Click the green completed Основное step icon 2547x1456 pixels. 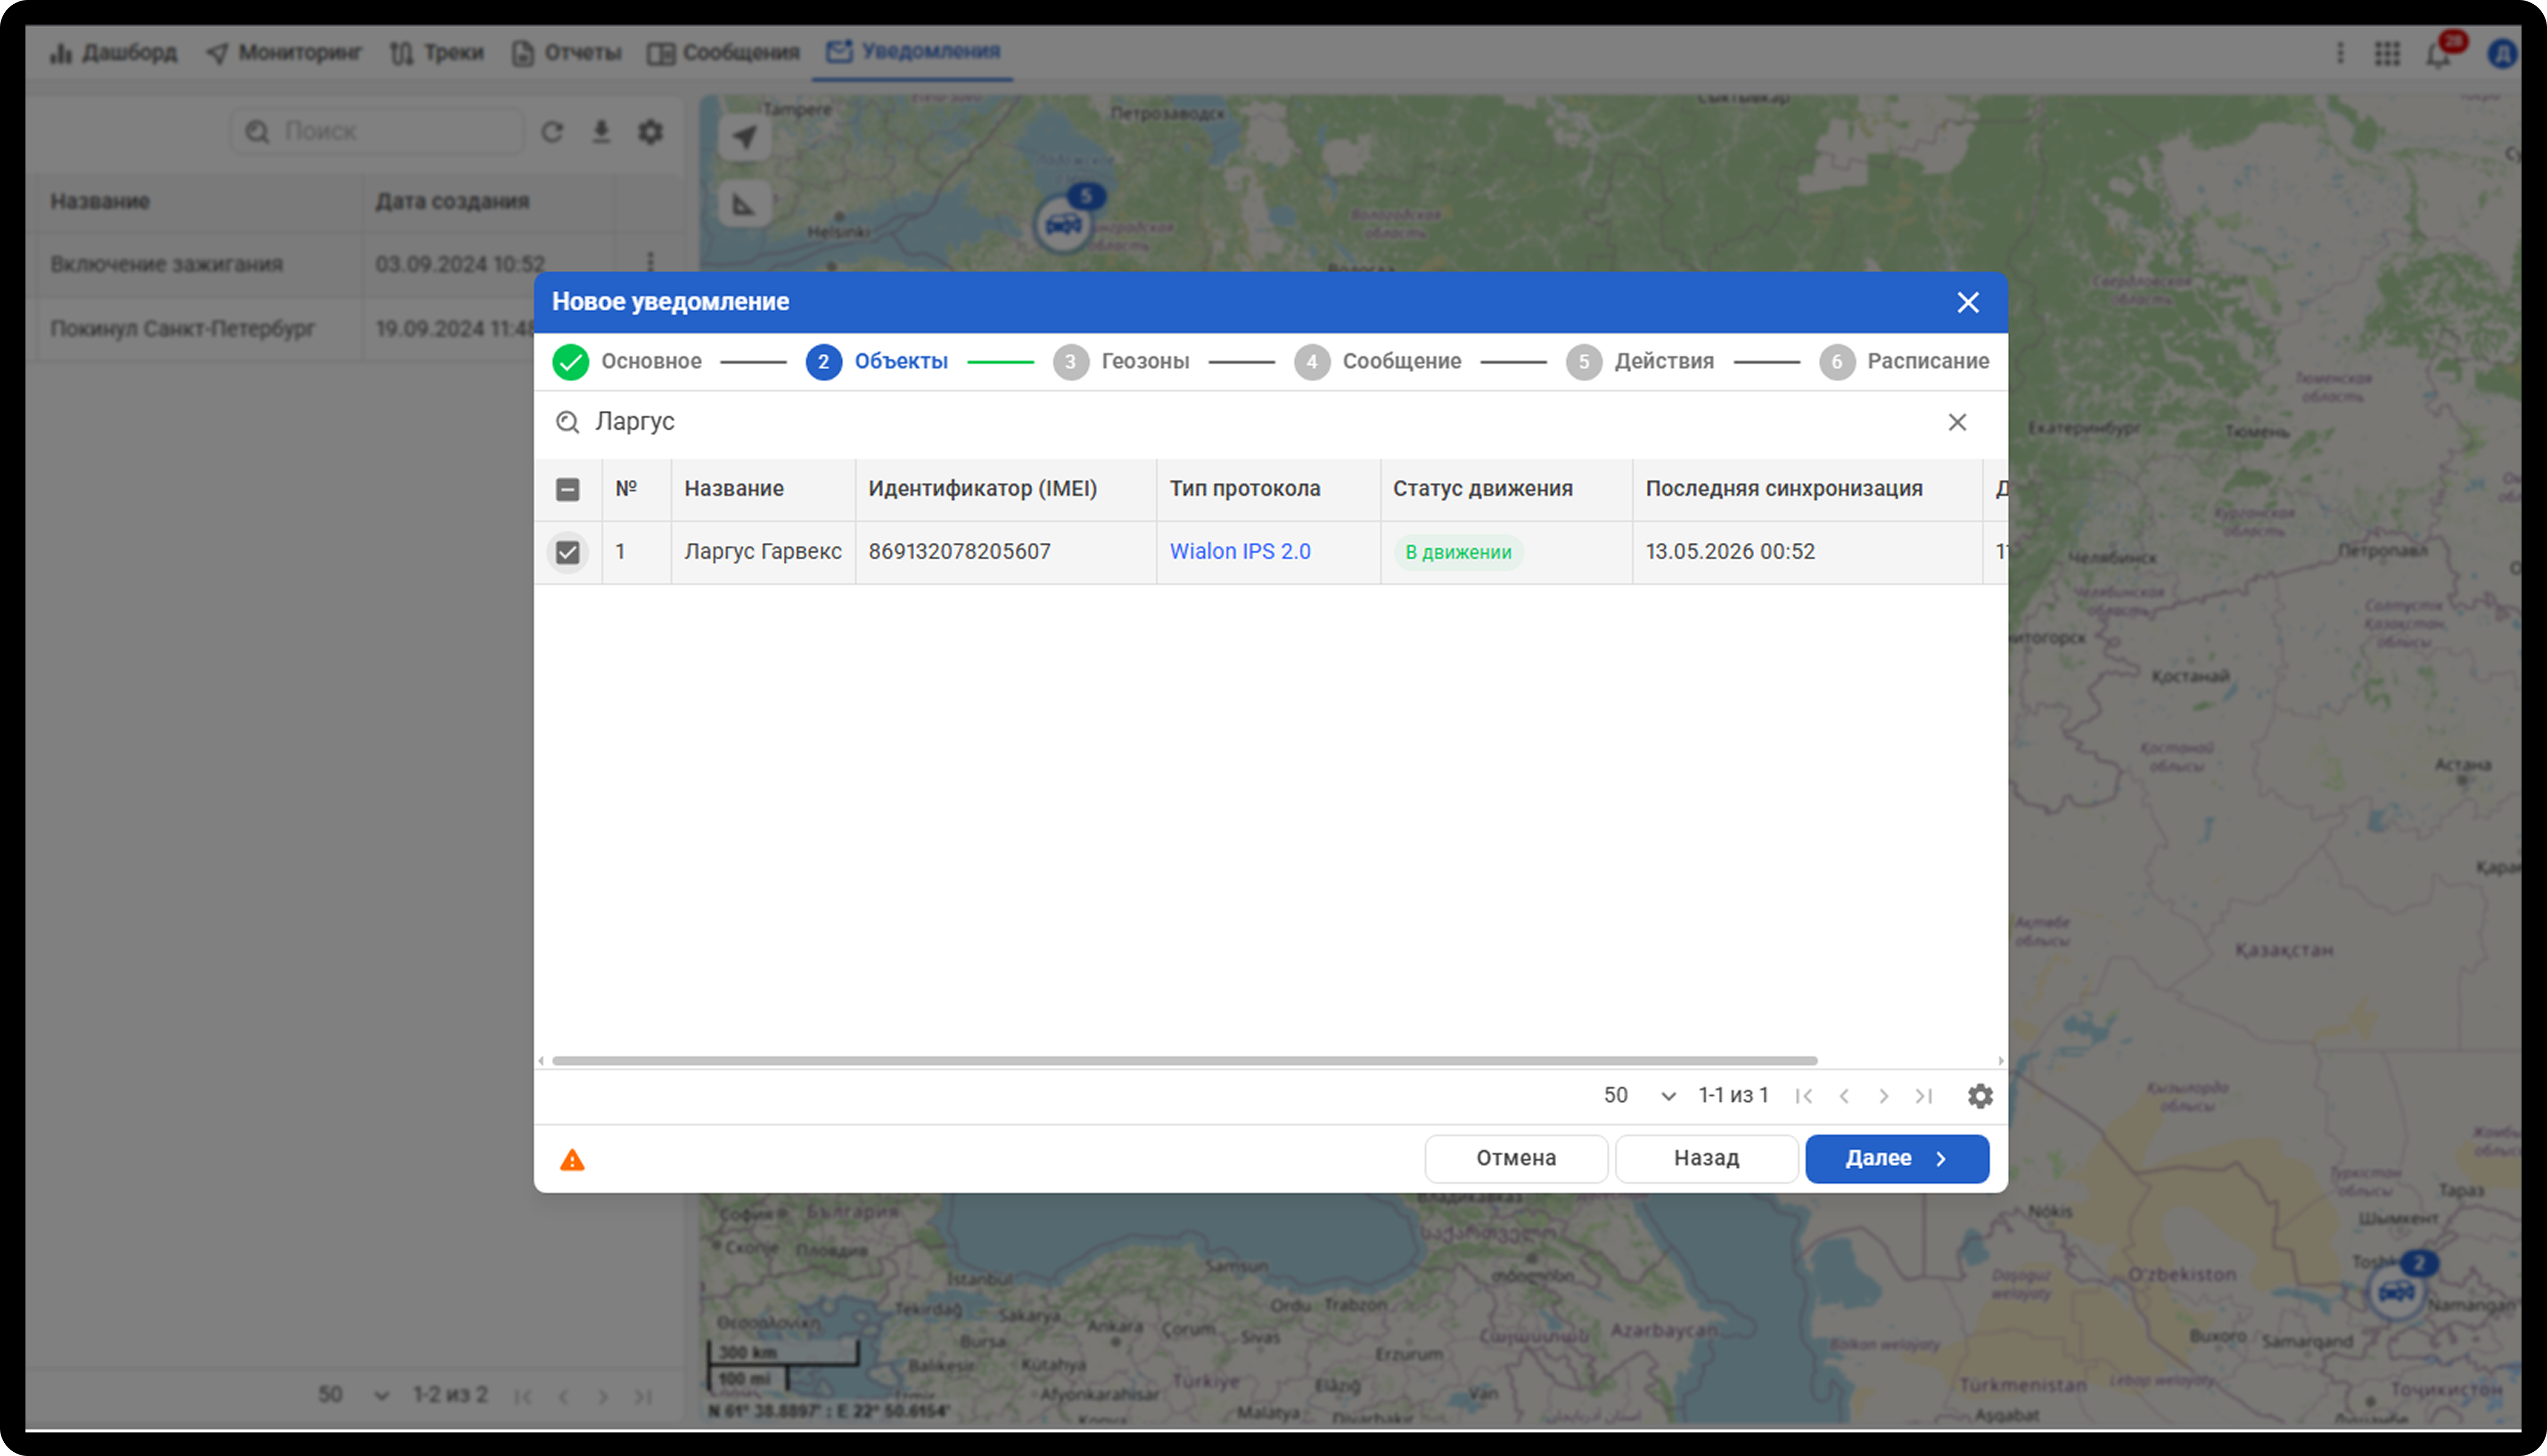click(571, 362)
